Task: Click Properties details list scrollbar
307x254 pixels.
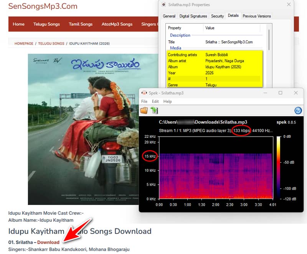Action: pos(269,40)
